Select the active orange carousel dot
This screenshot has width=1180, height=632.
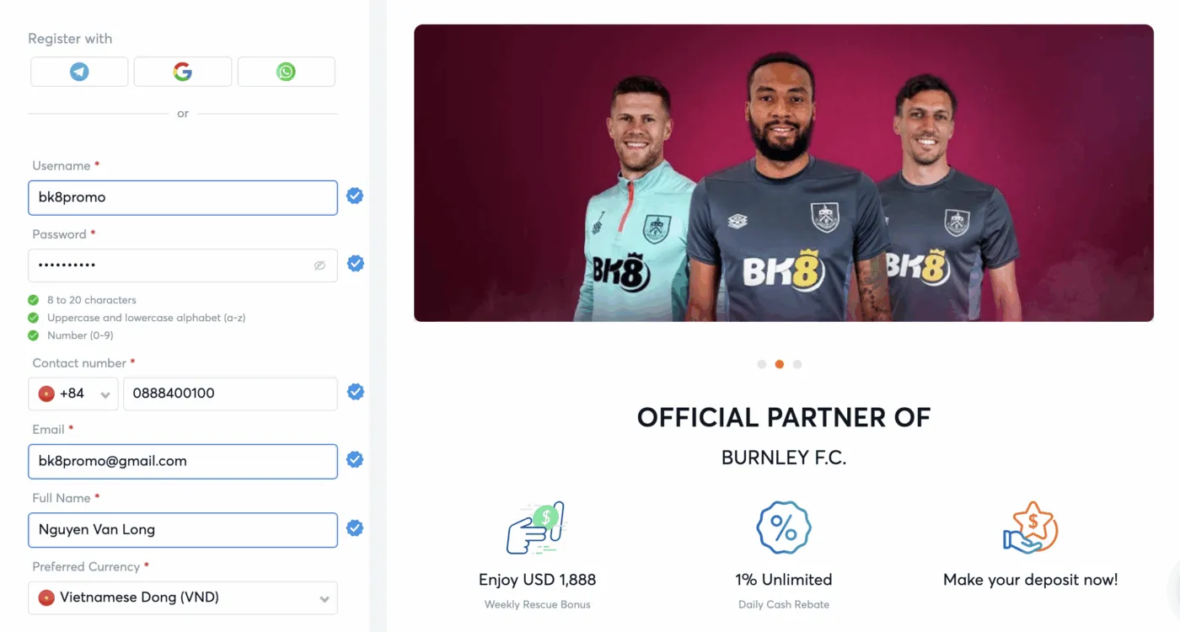[x=780, y=365]
